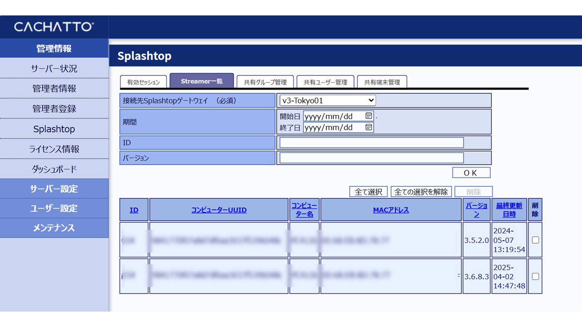Image resolution: width=582 pixels, height=327 pixels.
Task: Open the 共有ユーザー管理 tab
Action: (325, 82)
